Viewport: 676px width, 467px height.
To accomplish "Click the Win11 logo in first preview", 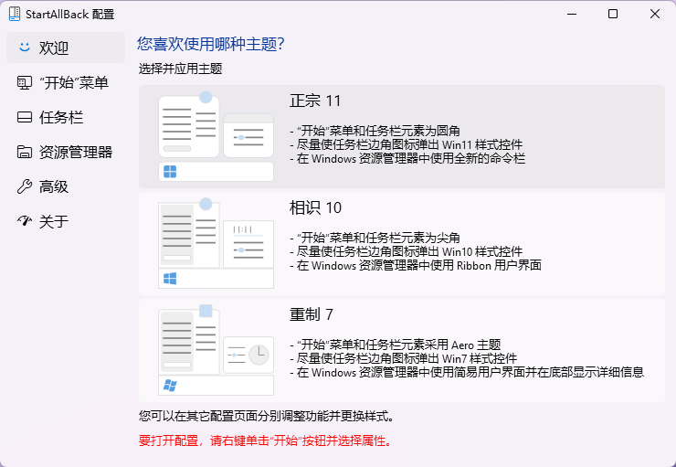I will [x=170, y=172].
